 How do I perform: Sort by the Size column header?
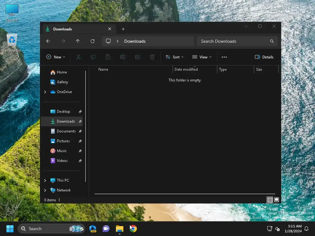(266, 69)
